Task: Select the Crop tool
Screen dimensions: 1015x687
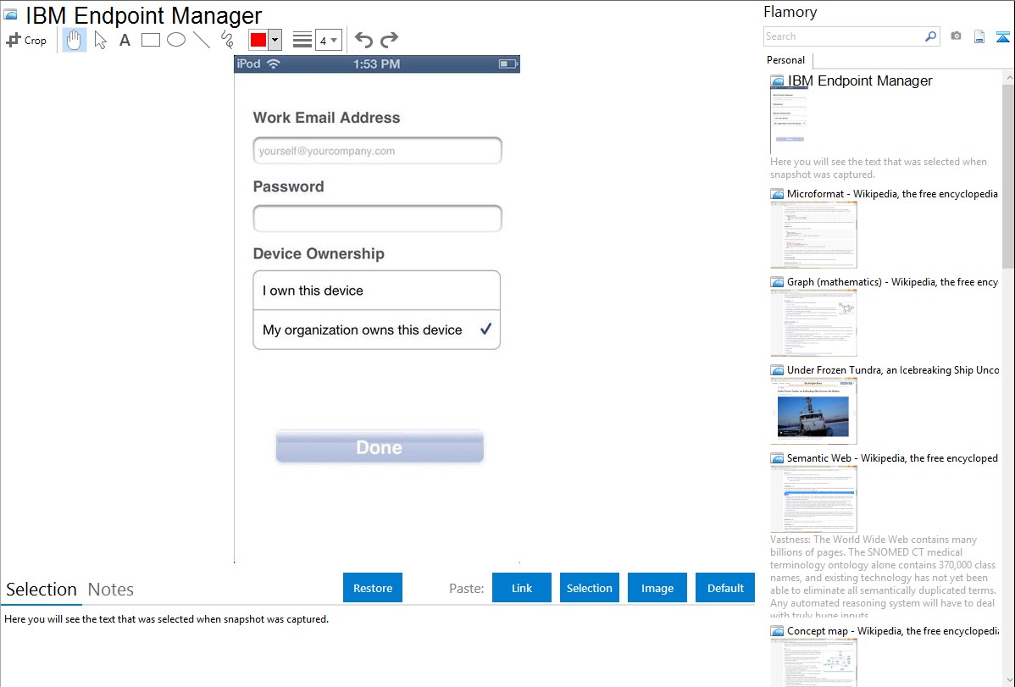Action: pos(26,40)
